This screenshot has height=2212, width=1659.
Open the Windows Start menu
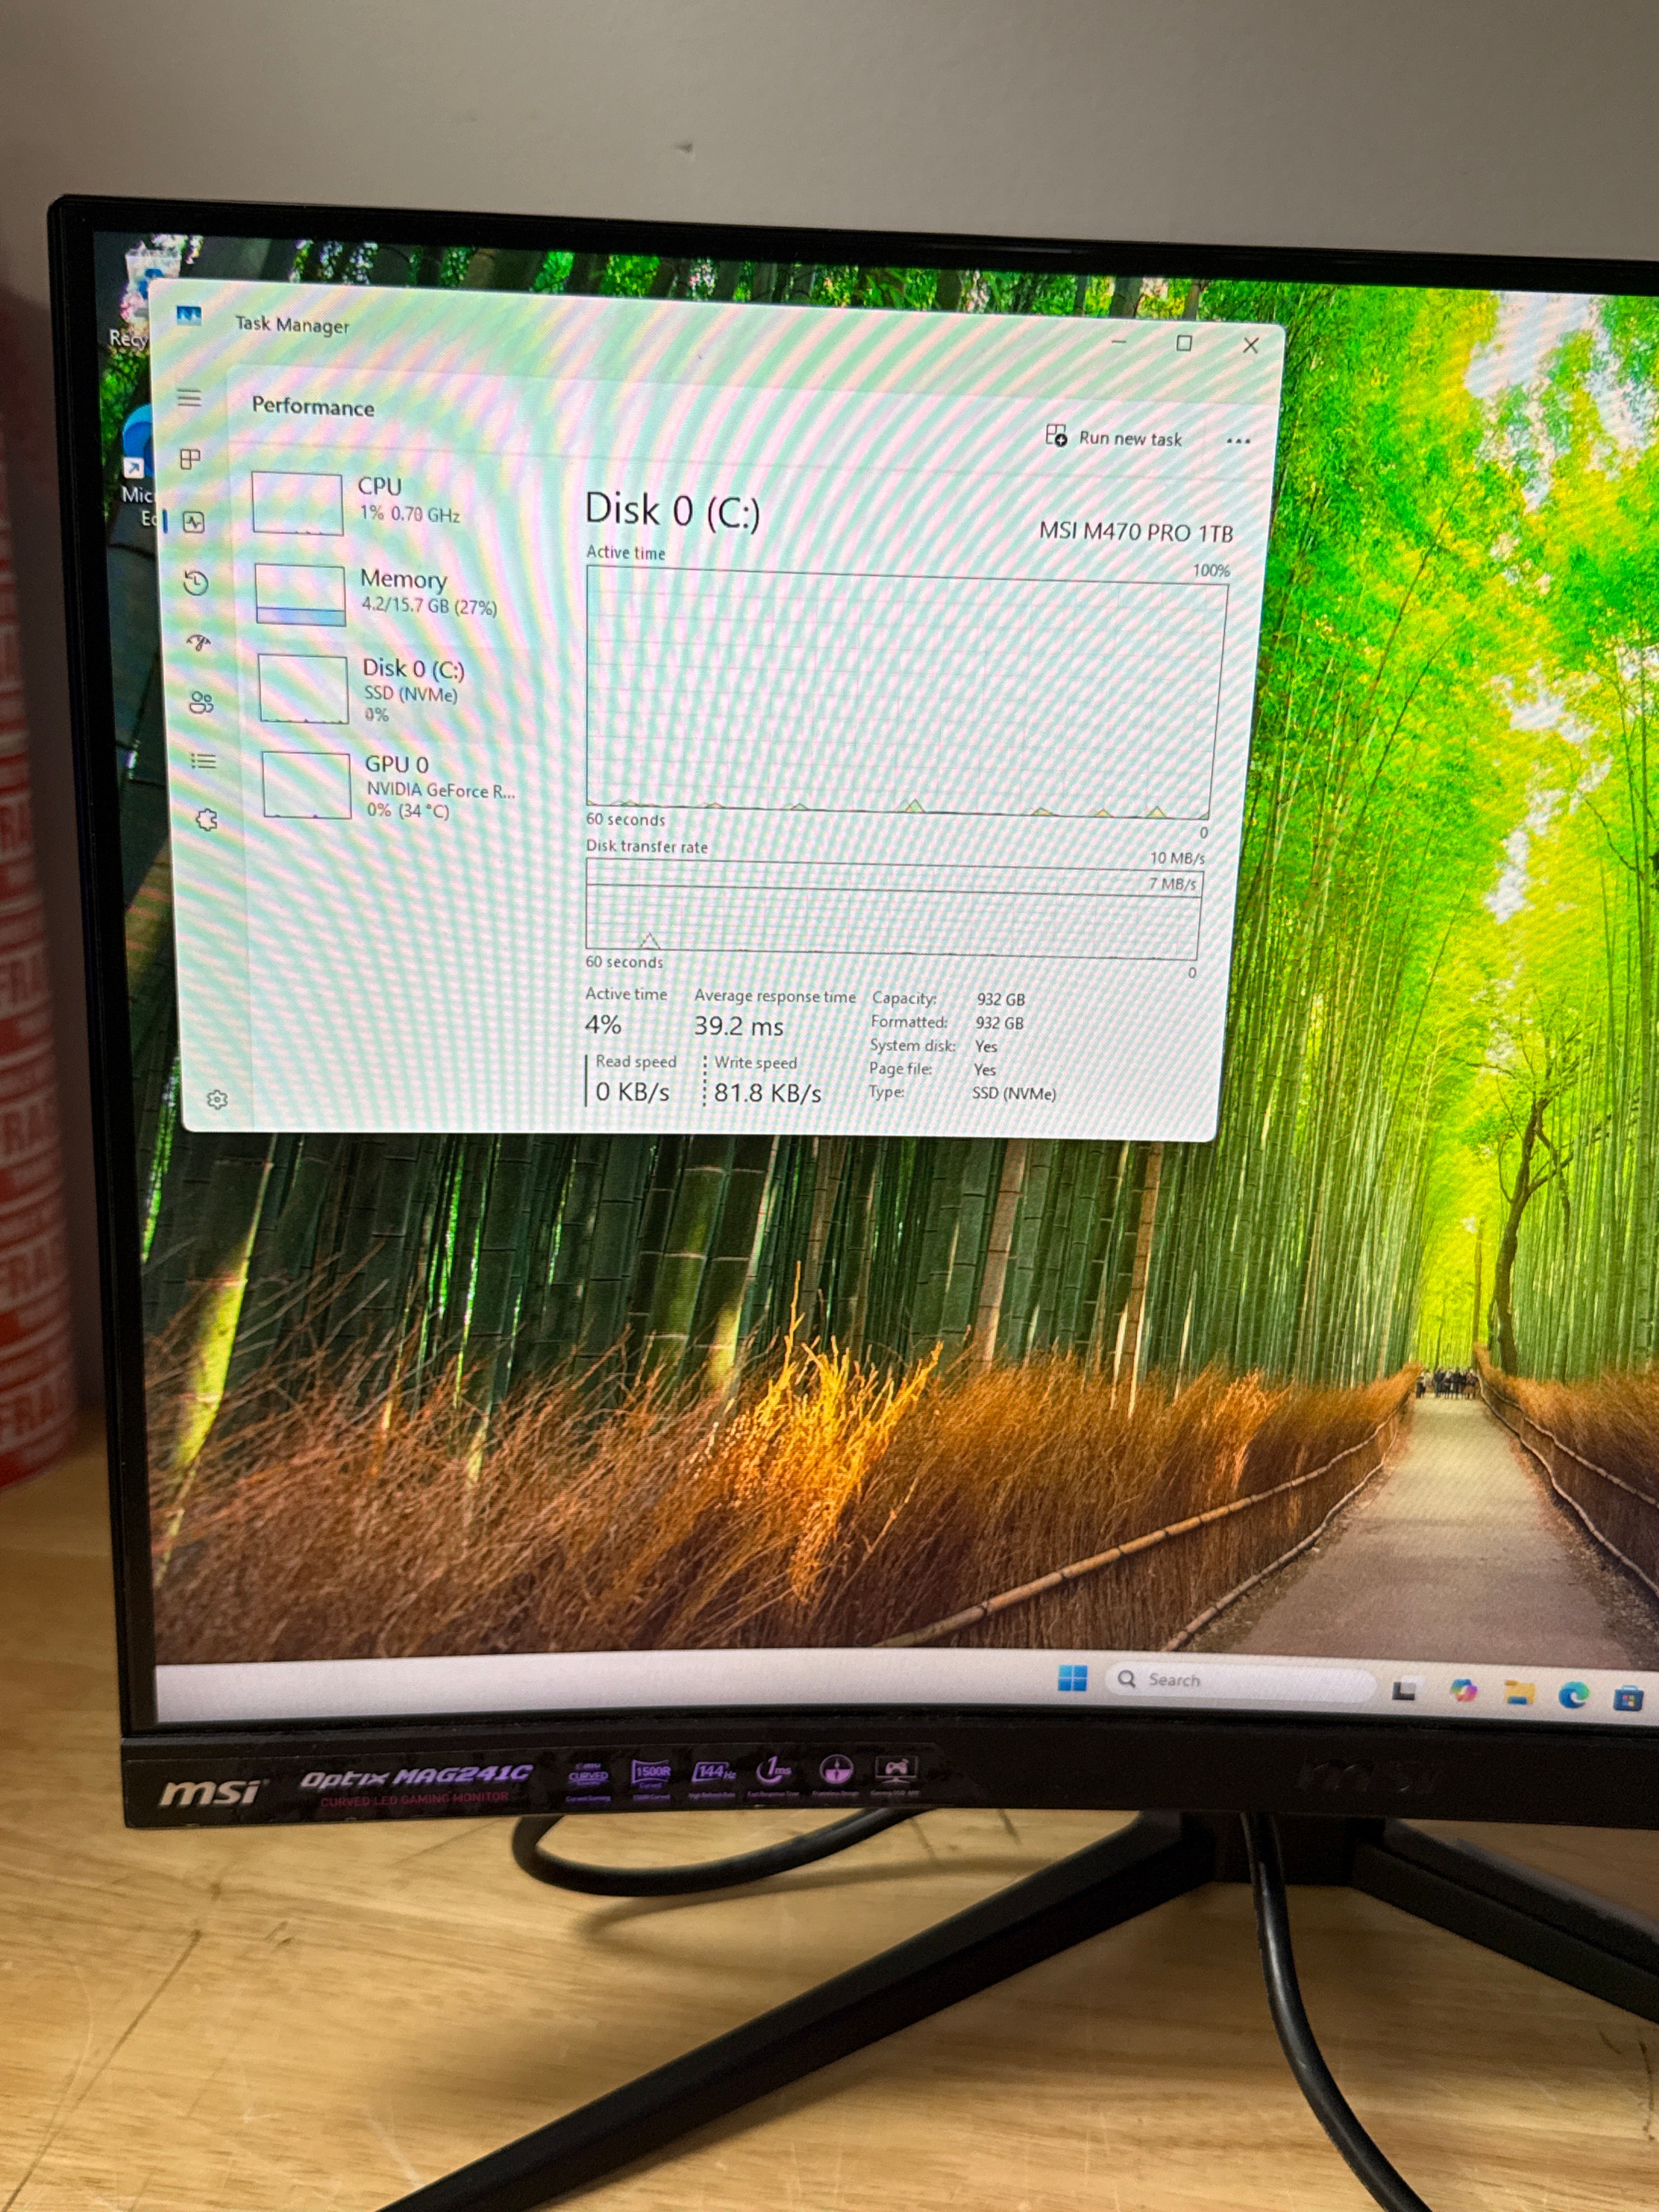(x=1072, y=1679)
